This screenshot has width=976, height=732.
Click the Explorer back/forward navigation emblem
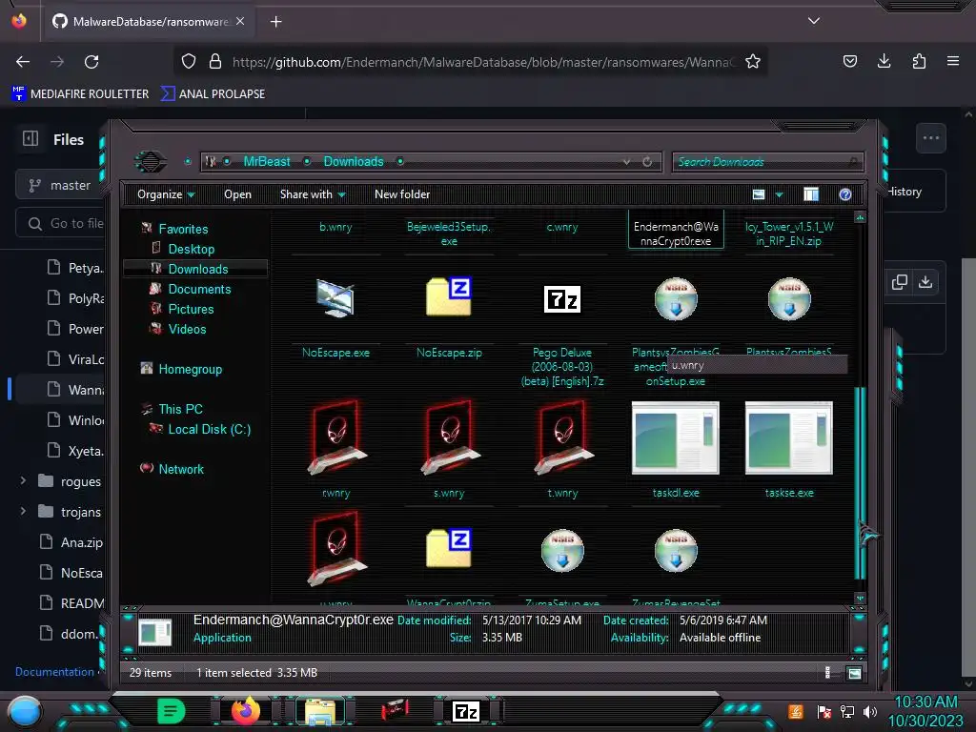coord(152,162)
